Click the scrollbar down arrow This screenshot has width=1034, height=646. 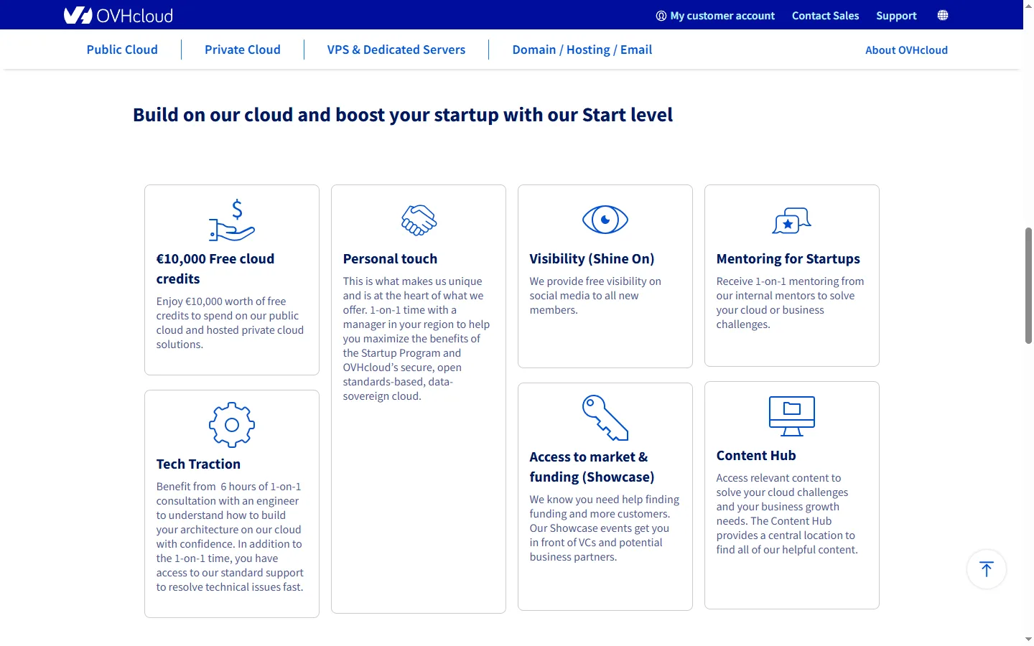[x=1028, y=639]
